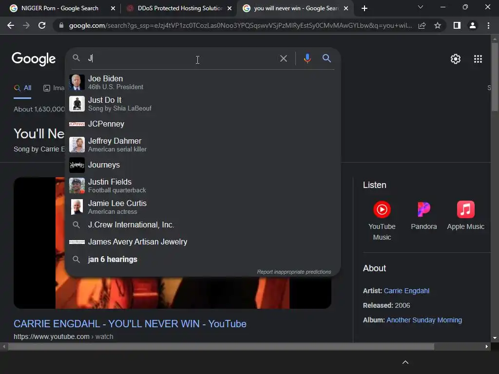499x374 pixels.
Task: Choose the jan 6 hearings suggestion
Action: 203,259
